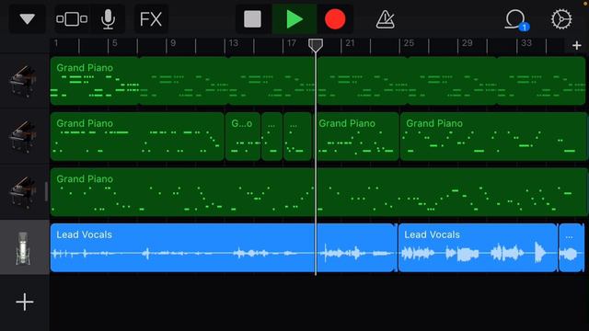Select the Lead Vocals microphone track icon
Image resolution: width=589 pixels, height=331 pixels.
23,247
